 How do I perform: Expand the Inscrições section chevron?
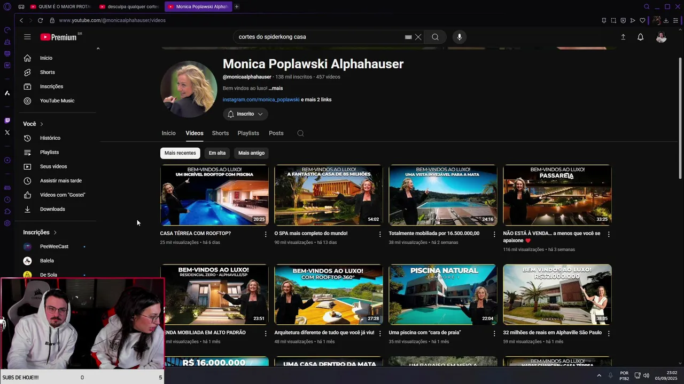55,233
